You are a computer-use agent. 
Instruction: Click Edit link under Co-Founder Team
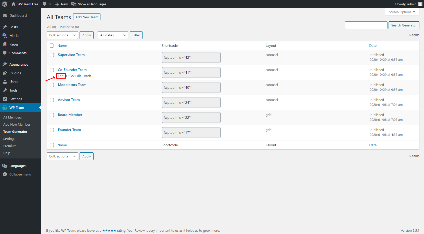click(x=61, y=76)
